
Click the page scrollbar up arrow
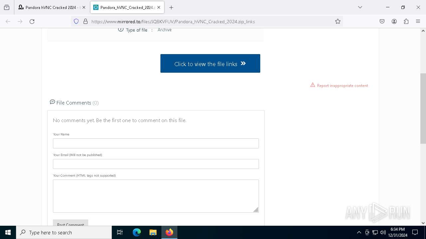423,31
